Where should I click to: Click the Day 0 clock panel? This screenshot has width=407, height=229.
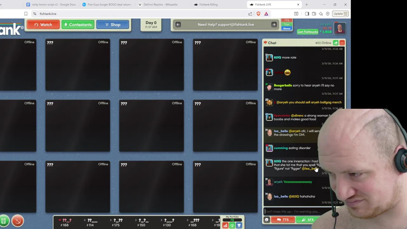(151, 25)
